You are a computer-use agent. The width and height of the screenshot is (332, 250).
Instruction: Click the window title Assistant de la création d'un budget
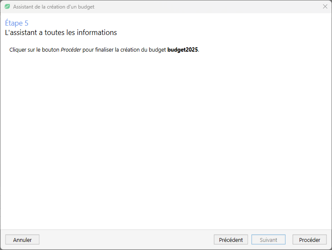[x=54, y=7]
